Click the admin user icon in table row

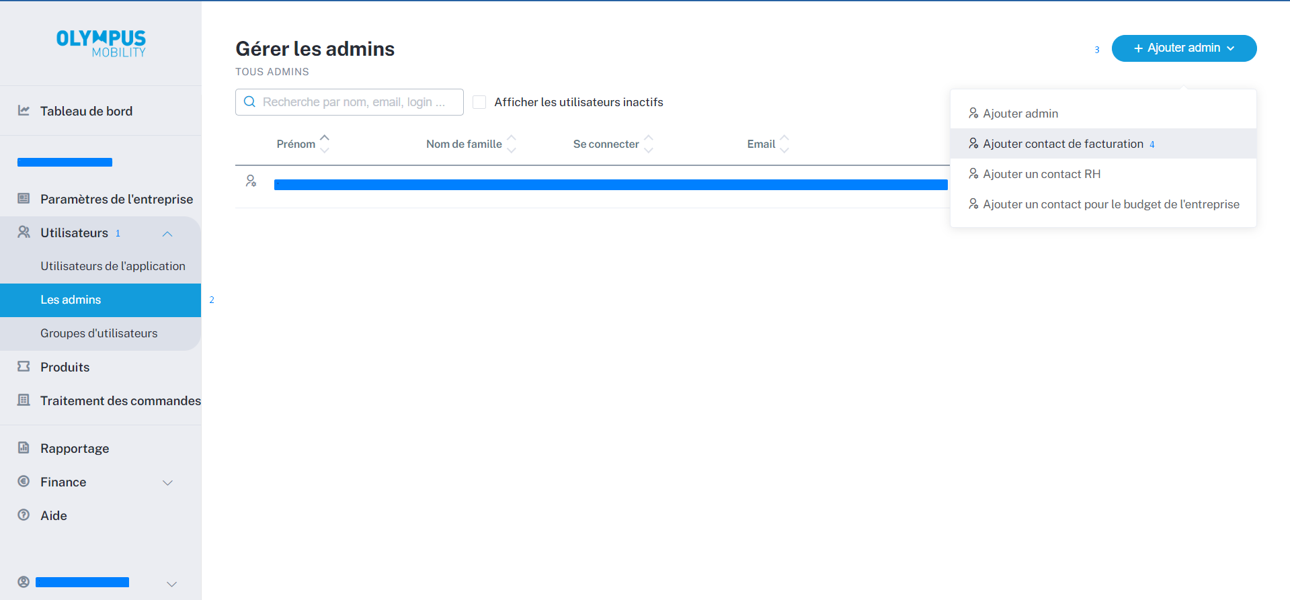pos(251,181)
